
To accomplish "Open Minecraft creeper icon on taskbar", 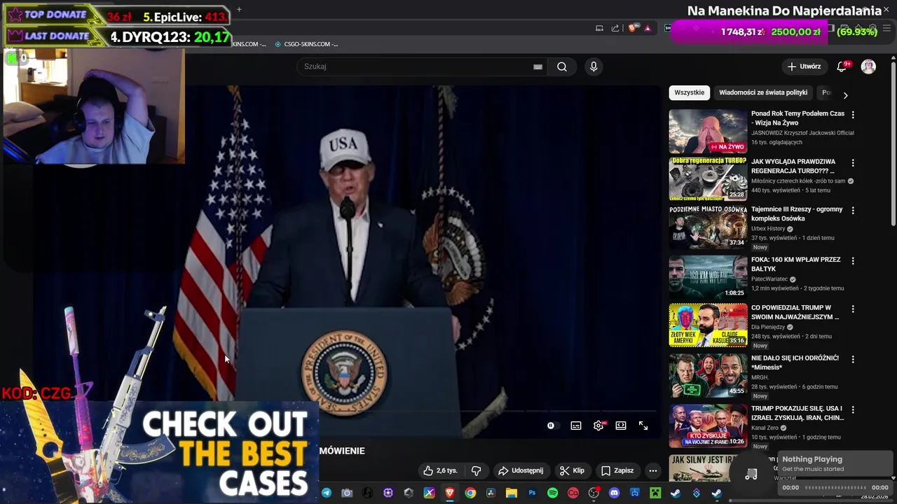I will [x=655, y=493].
